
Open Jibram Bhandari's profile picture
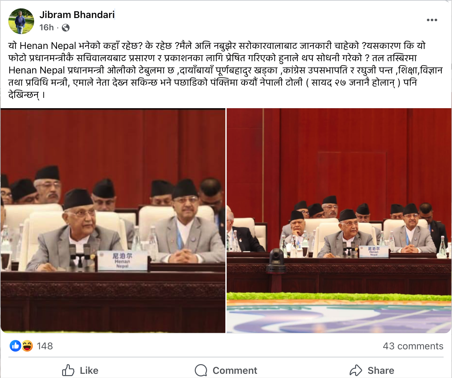21,21
